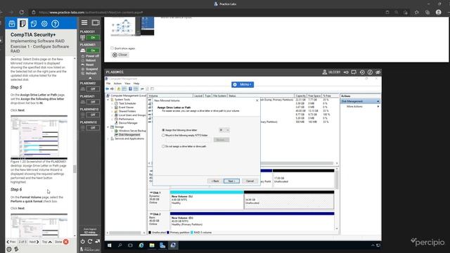Switch on PLABDM02 device
Image resolution: width=450 pixels, height=253 pixels.
(x=93, y=89)
